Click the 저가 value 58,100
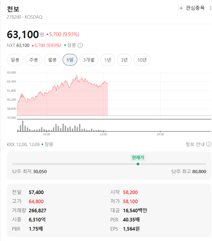The width and height of the screenshot is (212, 241). tap(130, 201)
